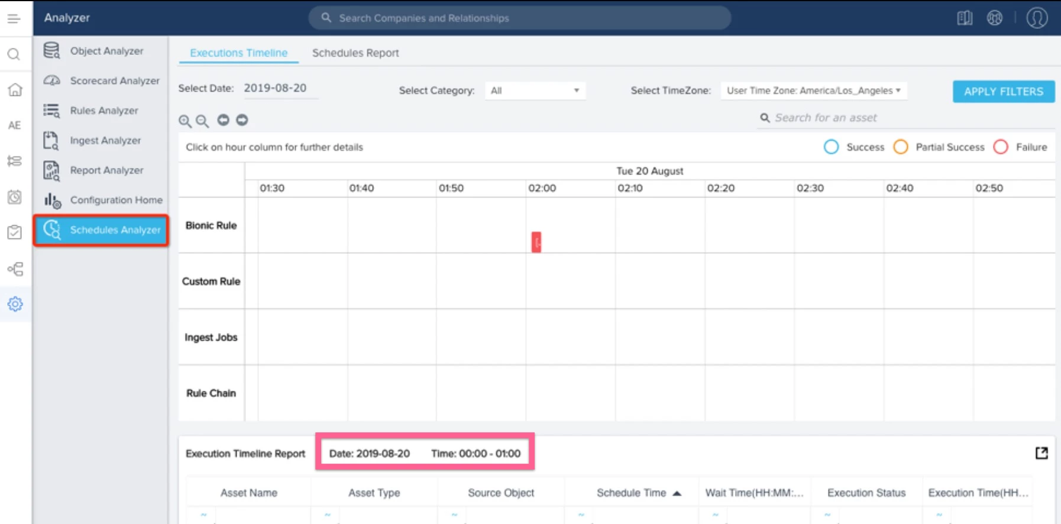This screenshot has width=1061, height=524.
Task: Click the Ingest Analyzer document icon
Action: (51, 141)
